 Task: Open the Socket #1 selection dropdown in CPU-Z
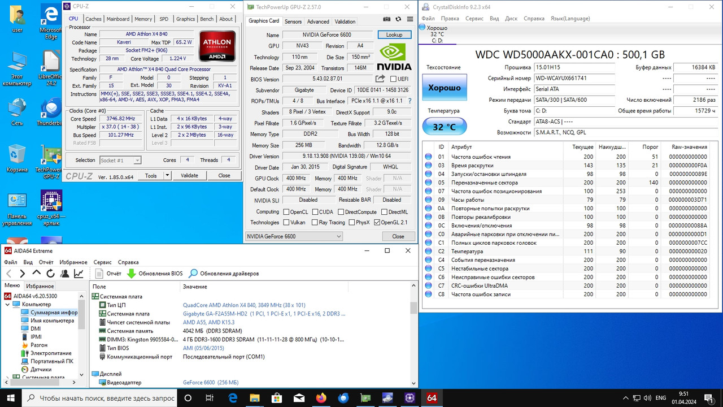click(120, 160)
